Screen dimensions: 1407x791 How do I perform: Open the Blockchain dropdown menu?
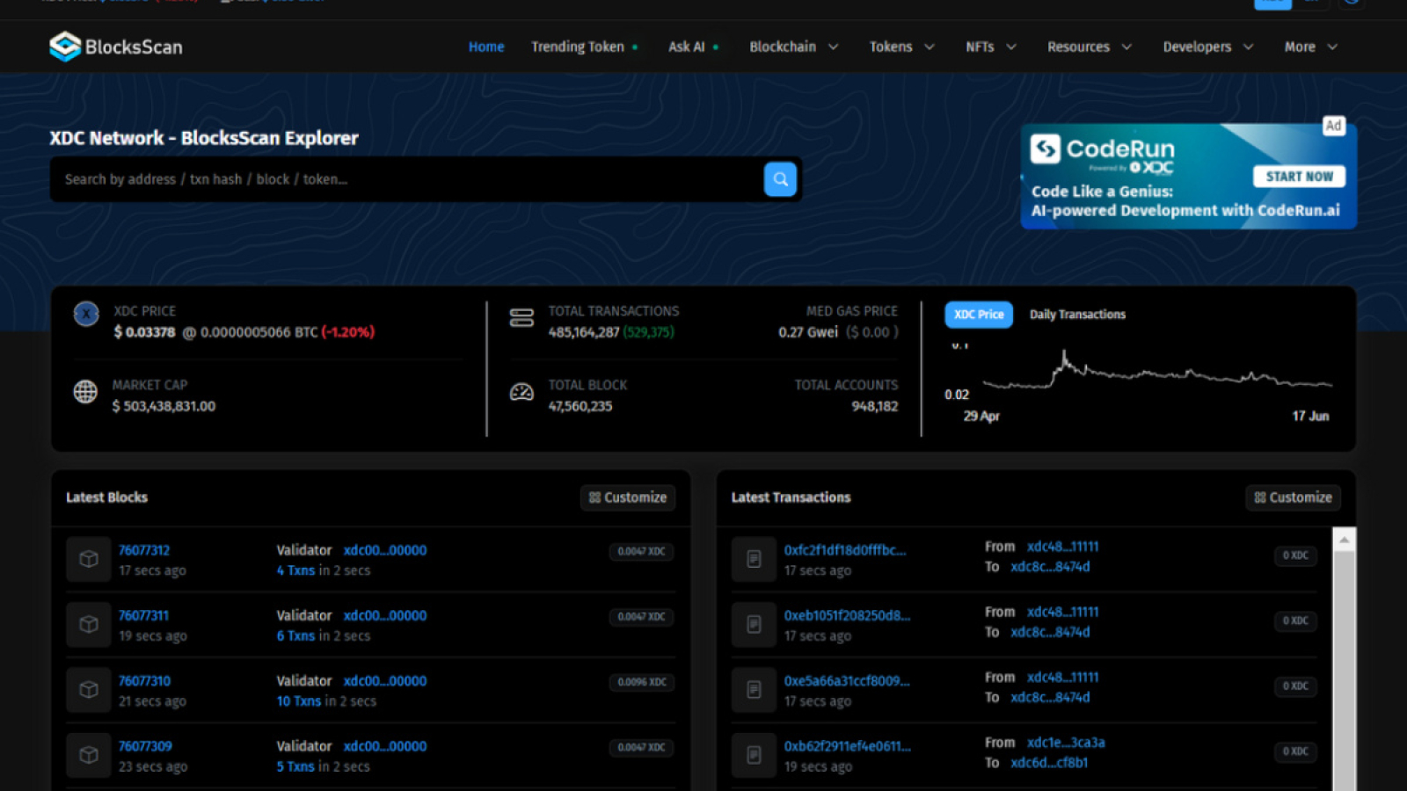(x=793, y=47)
